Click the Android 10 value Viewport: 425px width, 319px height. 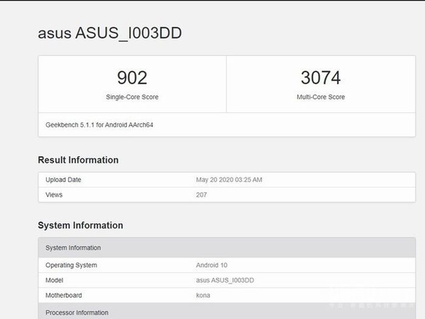tap(212, 266)
